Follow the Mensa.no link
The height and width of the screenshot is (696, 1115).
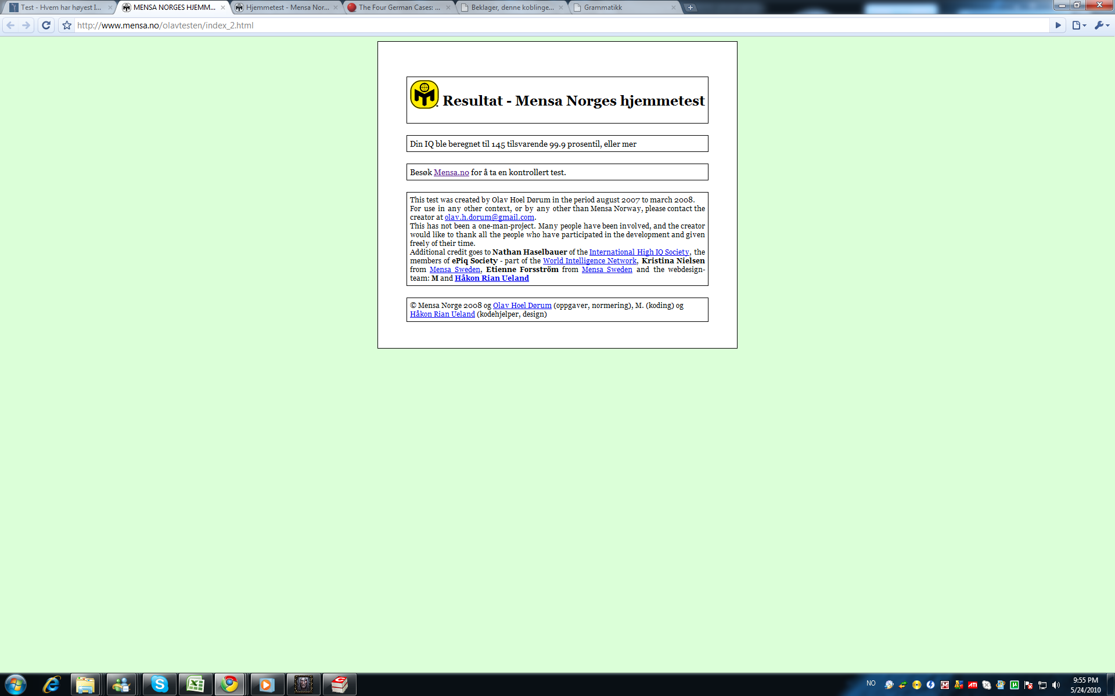tap(451, 172)
